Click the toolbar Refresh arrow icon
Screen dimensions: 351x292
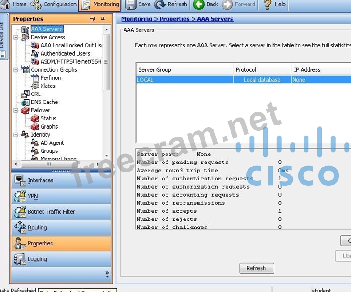[x=160, y=4]
